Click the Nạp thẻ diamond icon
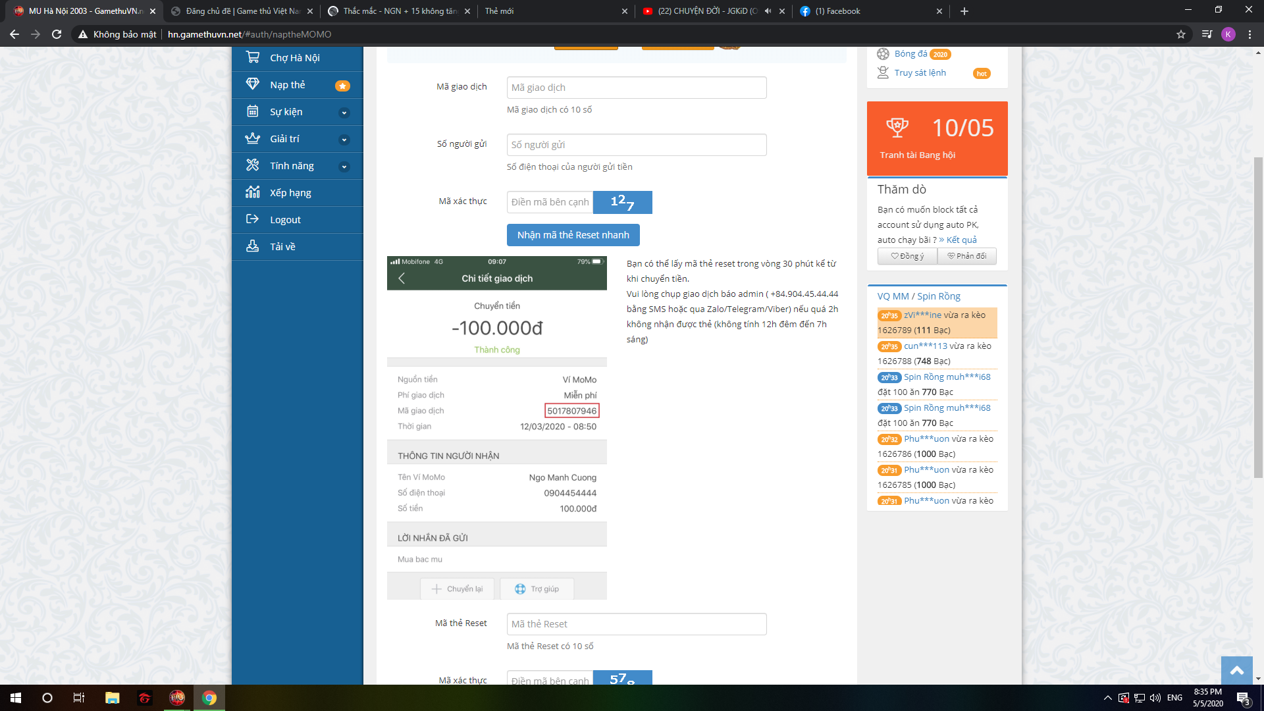The width and height of the screenshot is (1264, 711). tap(252, 84)
